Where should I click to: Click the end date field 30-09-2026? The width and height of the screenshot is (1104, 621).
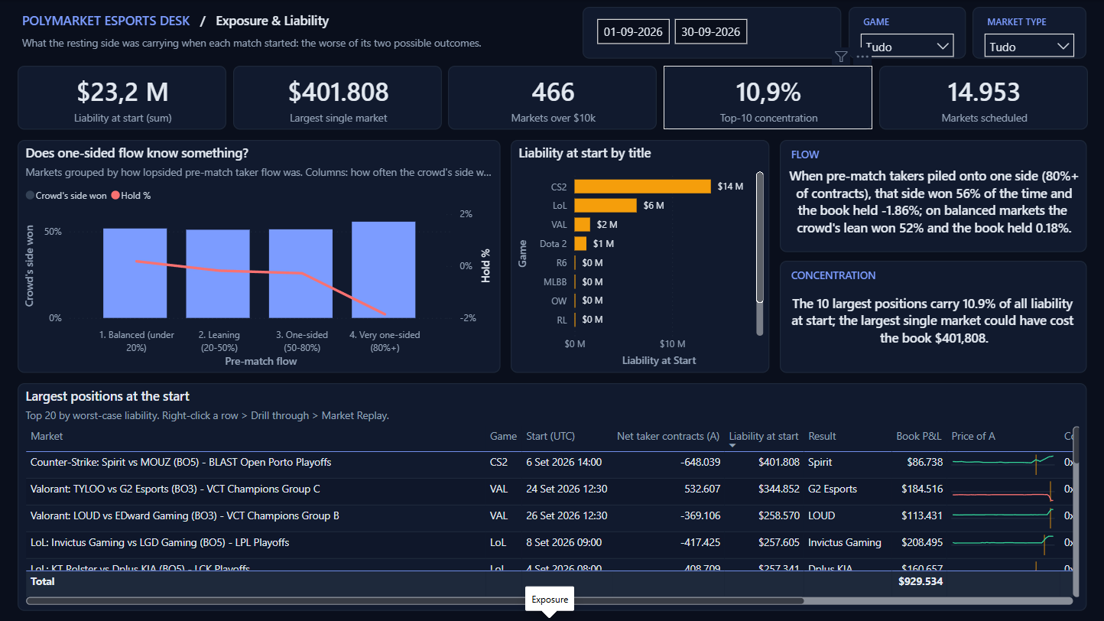coord(710,31)
